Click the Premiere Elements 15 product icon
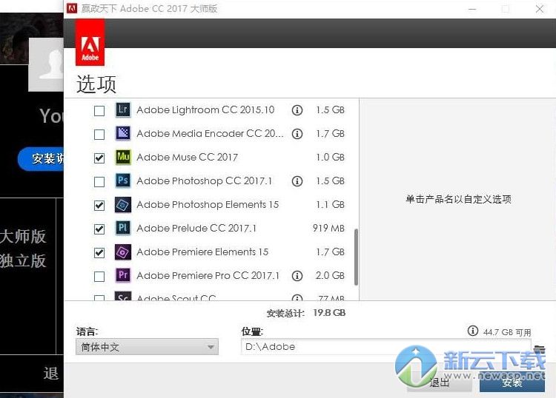556x398 pixels. click(x=122, y=252)
